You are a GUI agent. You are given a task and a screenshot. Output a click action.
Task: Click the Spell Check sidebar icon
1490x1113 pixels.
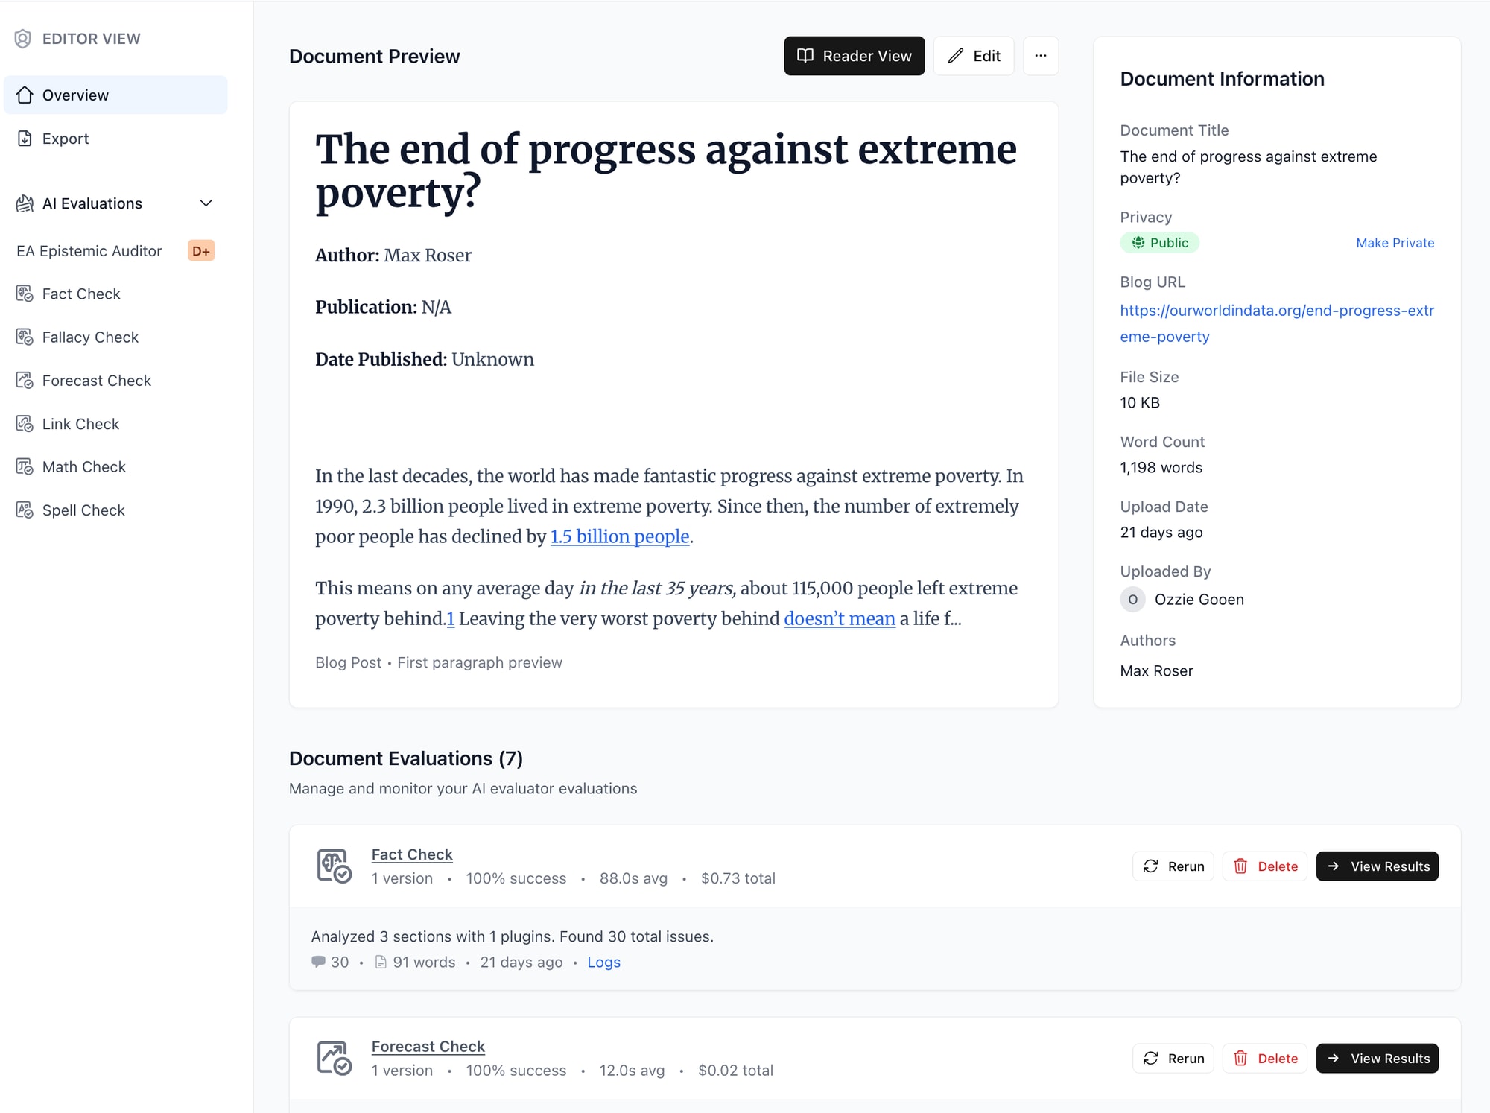25,510
